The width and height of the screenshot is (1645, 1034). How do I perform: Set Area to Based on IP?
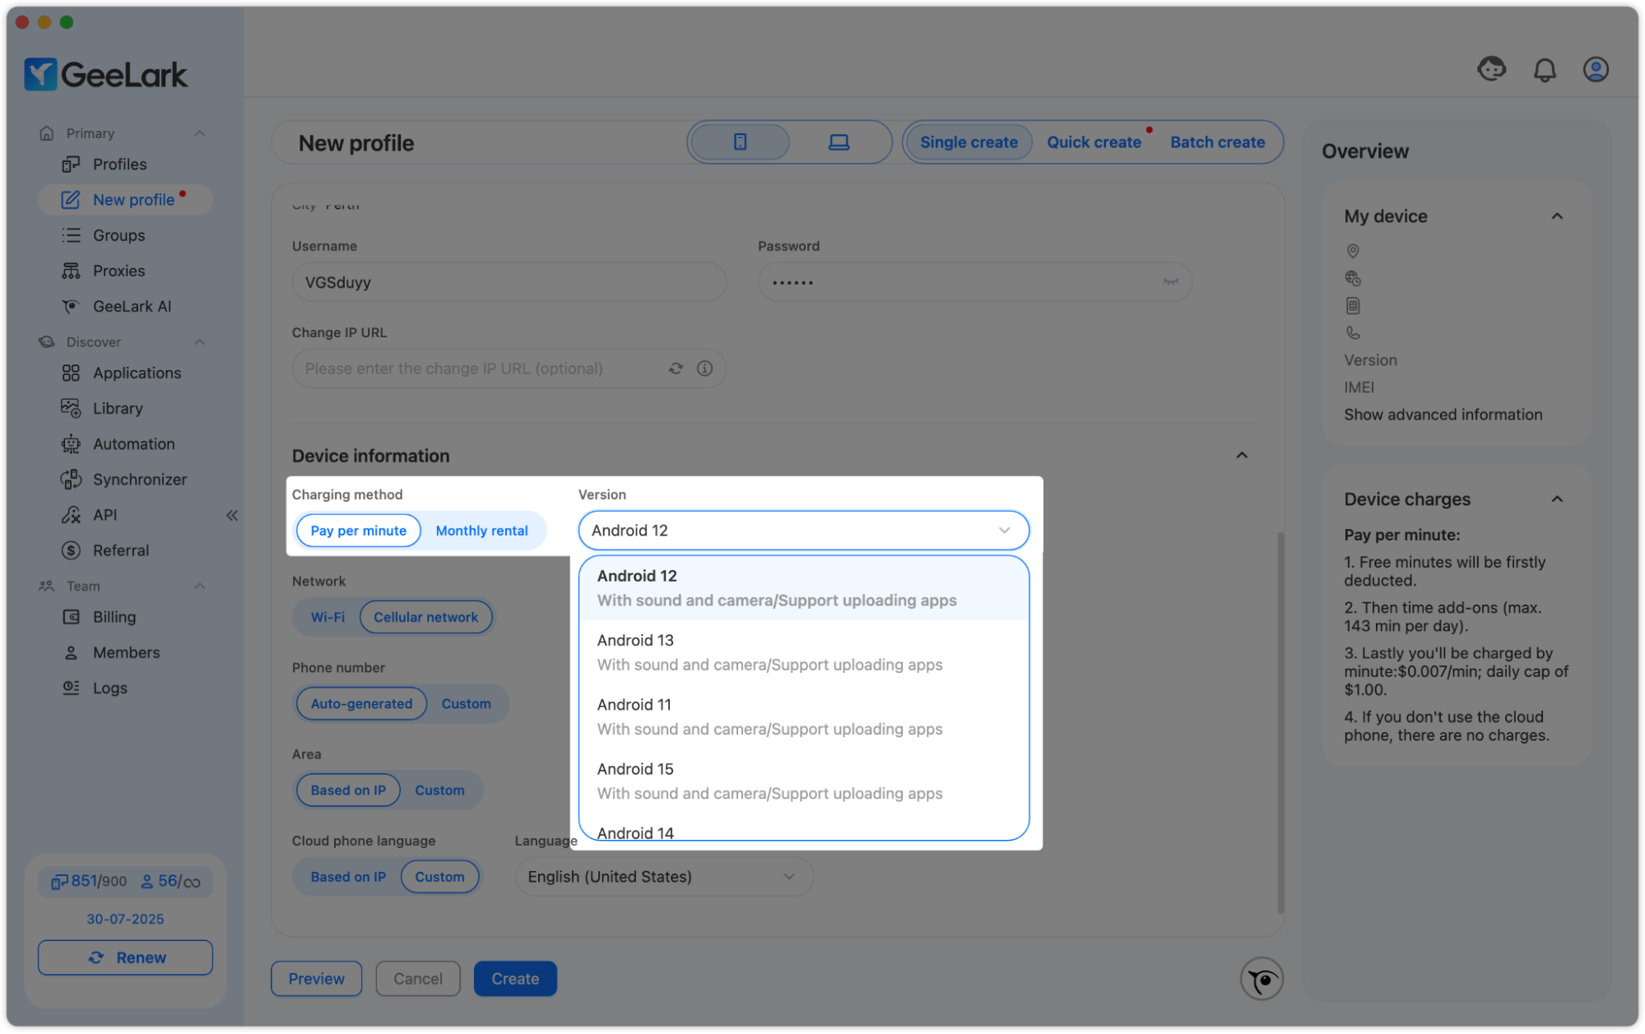click(348, 790)
